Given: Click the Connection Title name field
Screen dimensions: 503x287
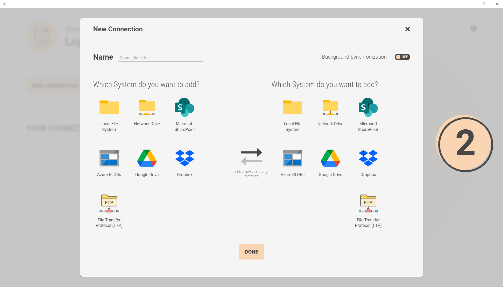Looking at the screenshot, I should (160, 58).
